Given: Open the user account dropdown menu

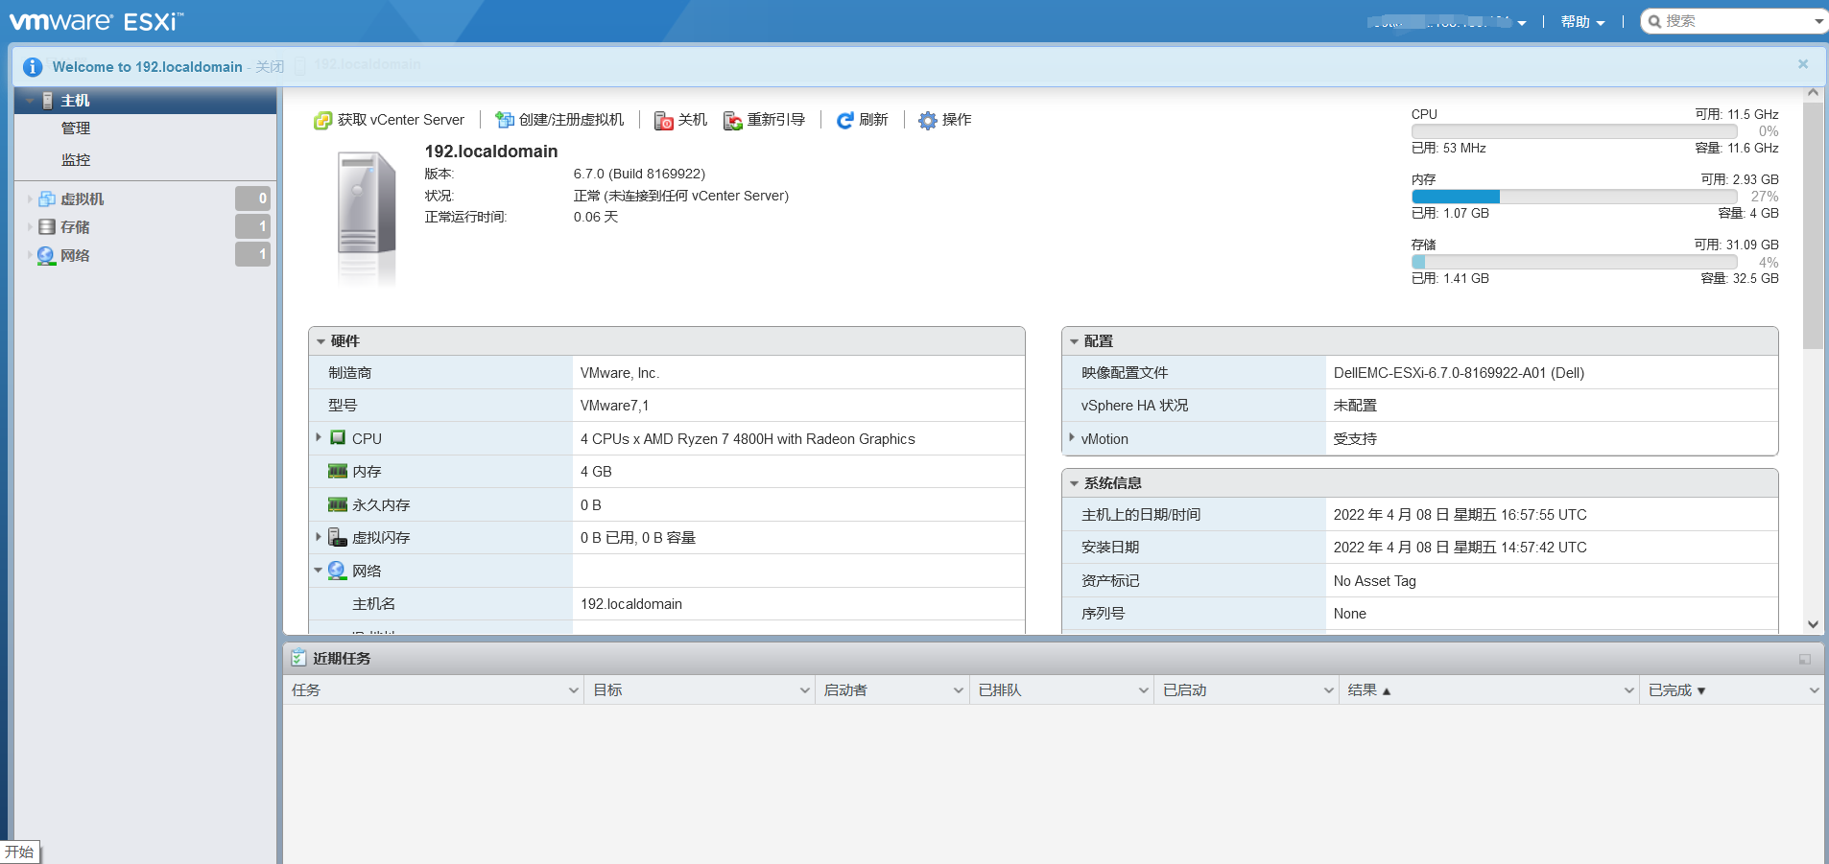Looking at the screenshot, I should click(1447, 21).
